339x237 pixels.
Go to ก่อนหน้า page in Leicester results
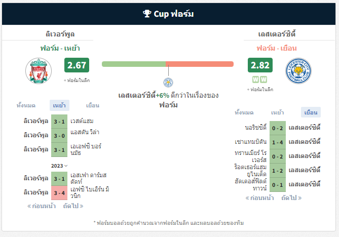[259, 198]
